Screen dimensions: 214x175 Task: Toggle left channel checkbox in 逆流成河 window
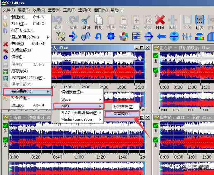coord(5,125)
